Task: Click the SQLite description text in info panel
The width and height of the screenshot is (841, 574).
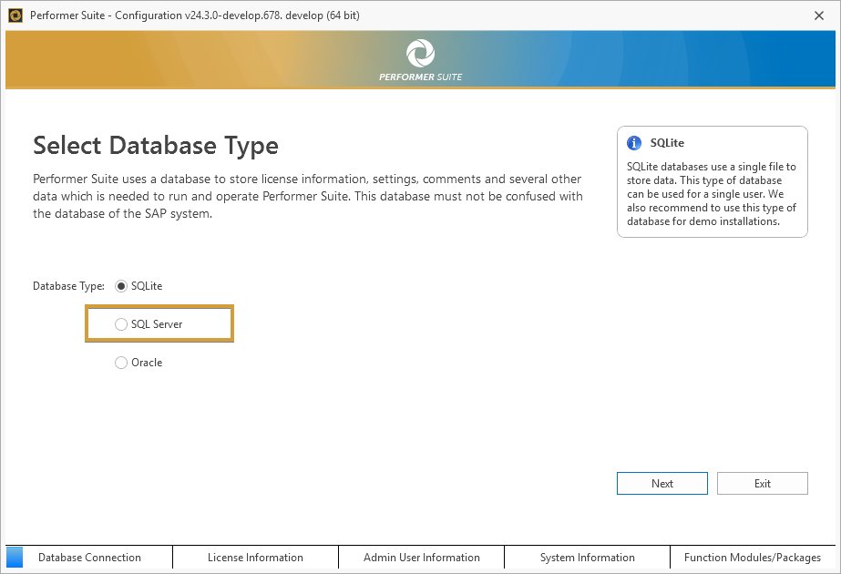Action: click(x=712, y=194)
